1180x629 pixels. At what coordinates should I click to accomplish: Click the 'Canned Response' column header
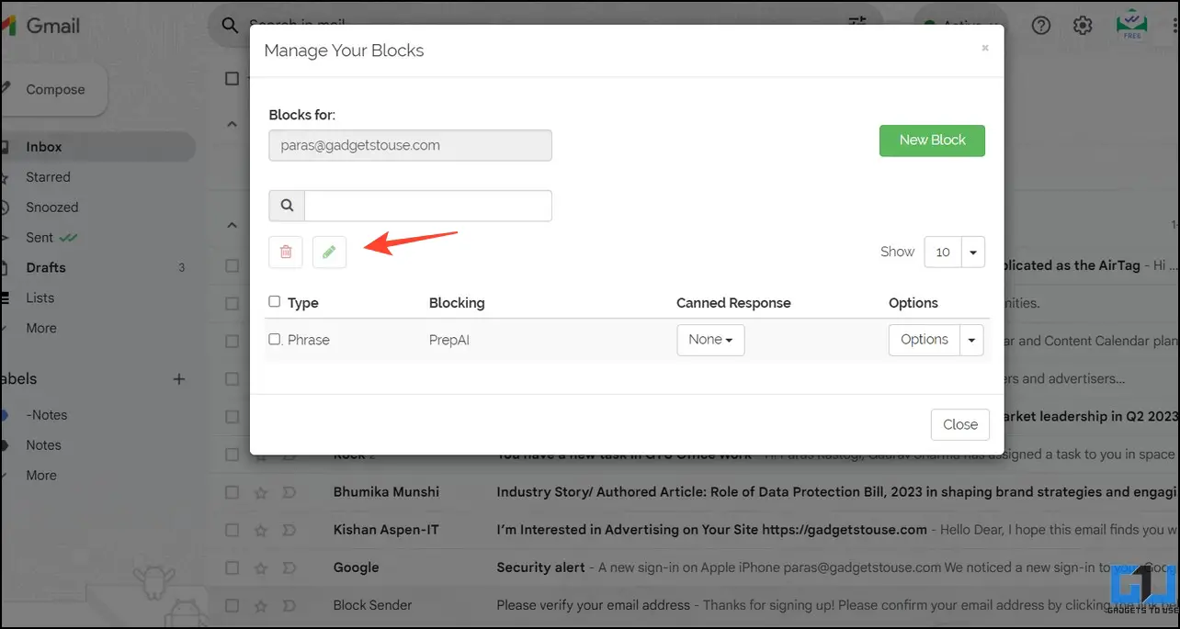click(733, 303)
